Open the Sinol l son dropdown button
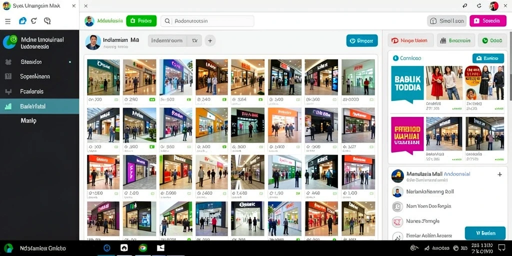 (446, 21)
